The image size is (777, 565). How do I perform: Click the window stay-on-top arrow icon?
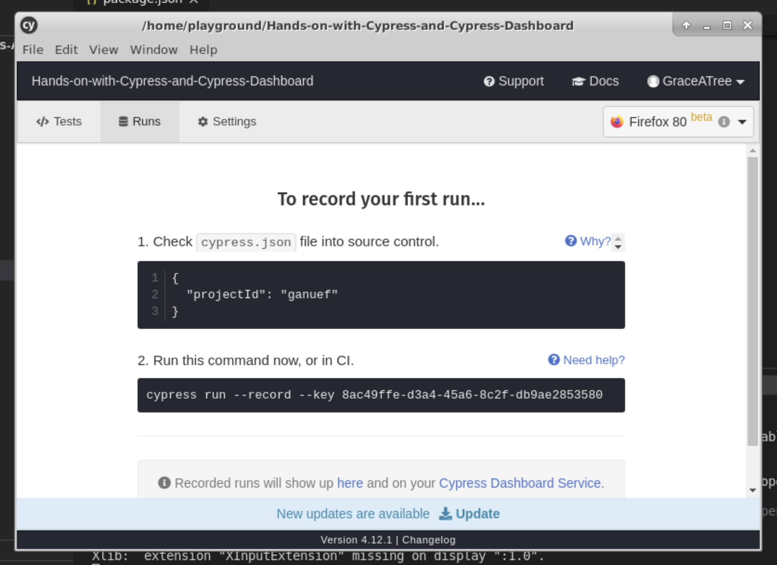coord(686,25)
